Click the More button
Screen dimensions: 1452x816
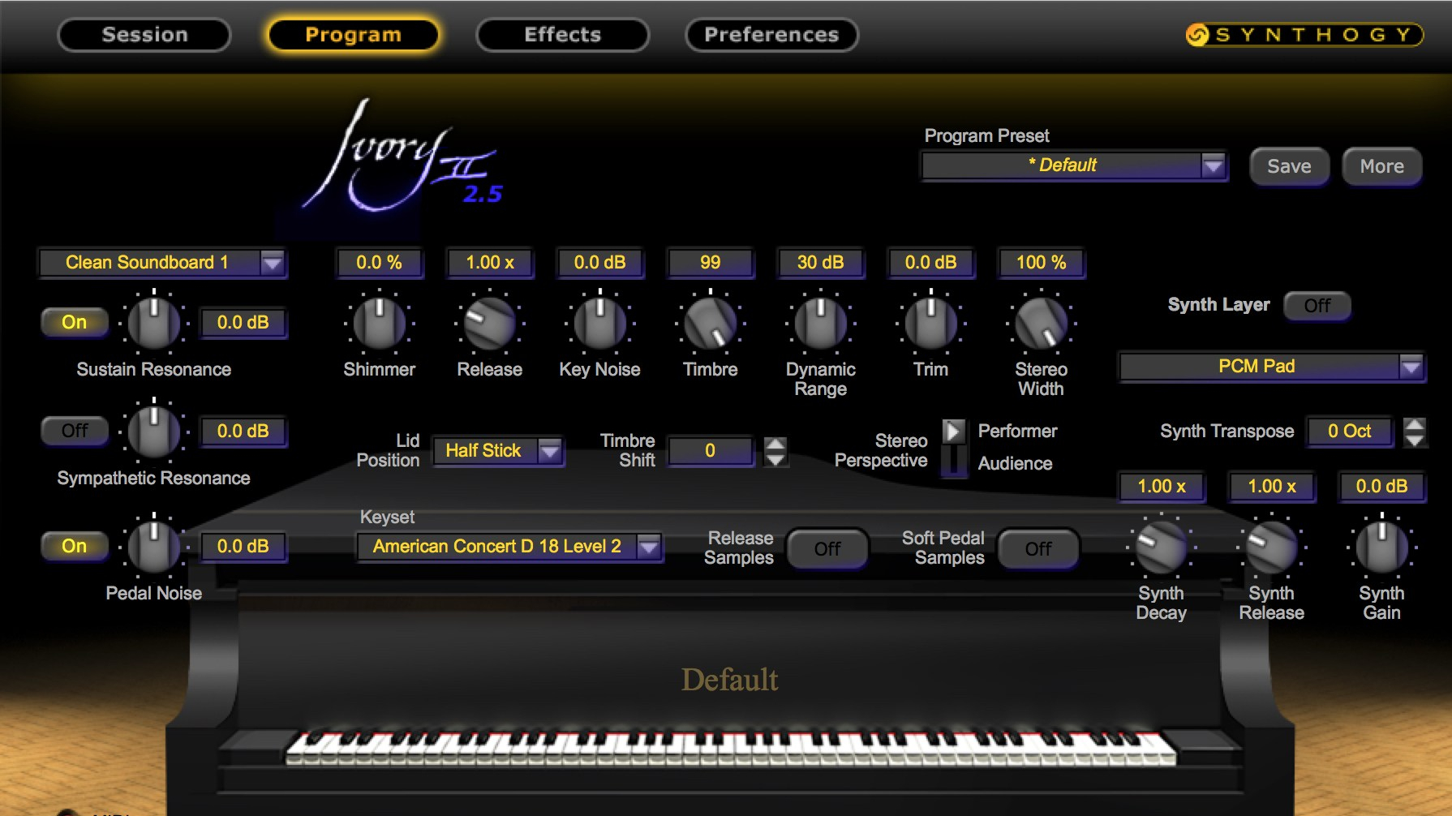click(x=1381, y=166)
